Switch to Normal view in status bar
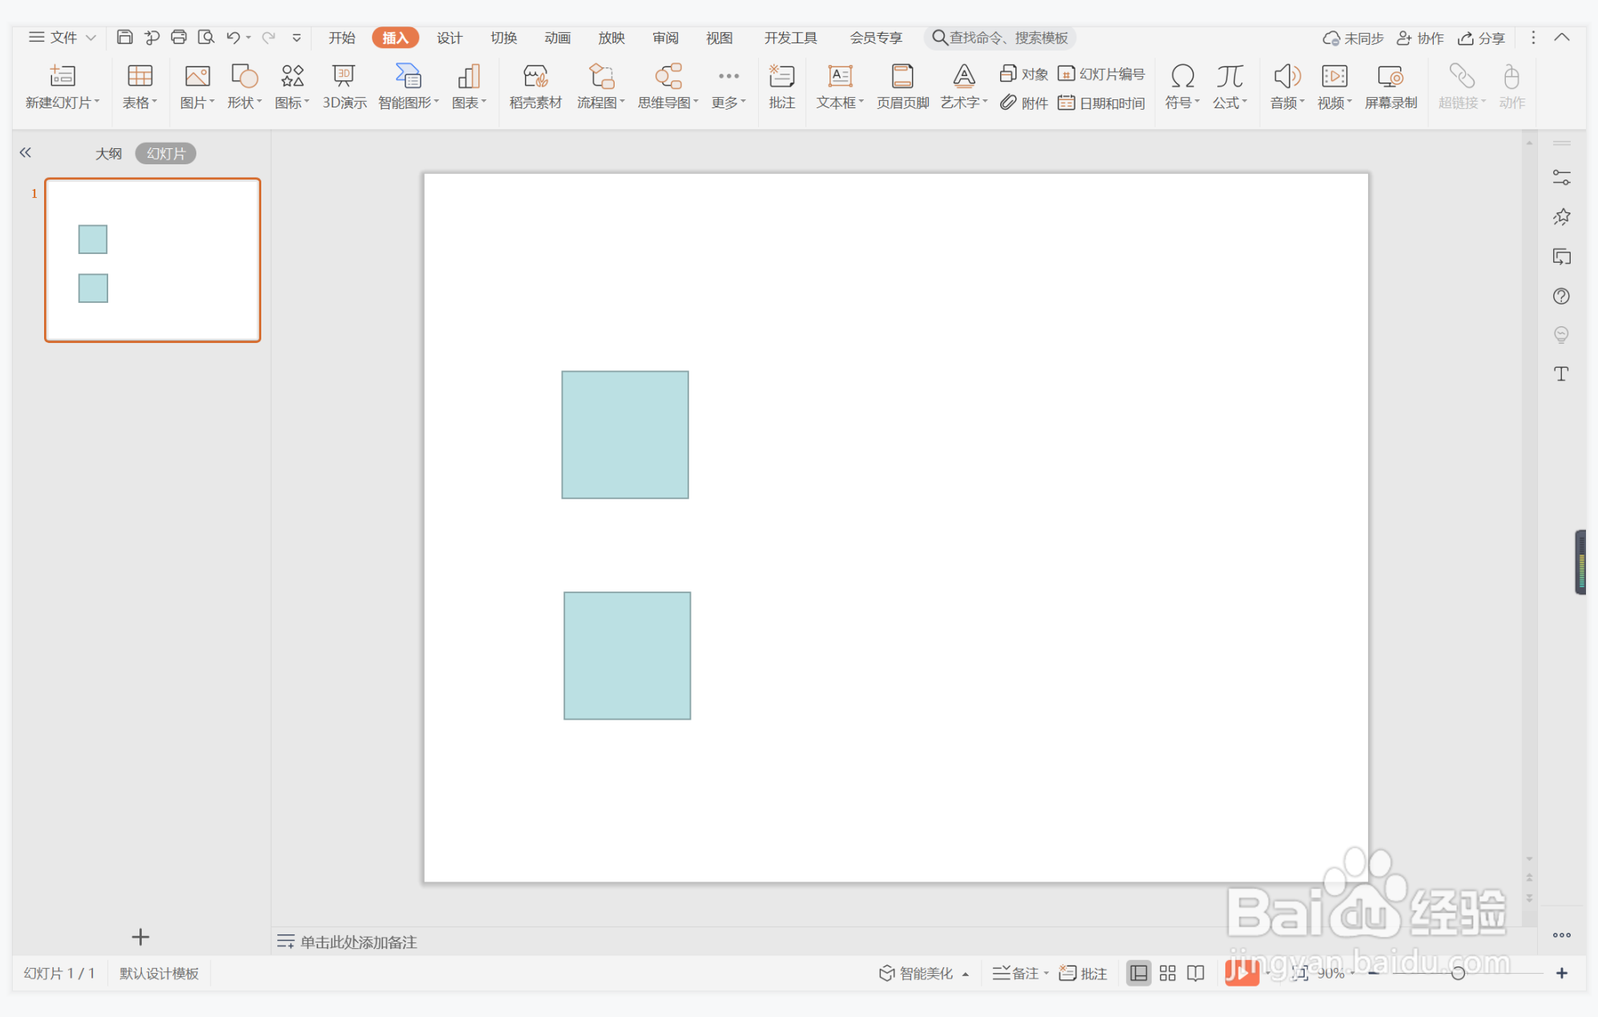This screenshot has height=1017, width=1598. click(x=1138, y=973)
